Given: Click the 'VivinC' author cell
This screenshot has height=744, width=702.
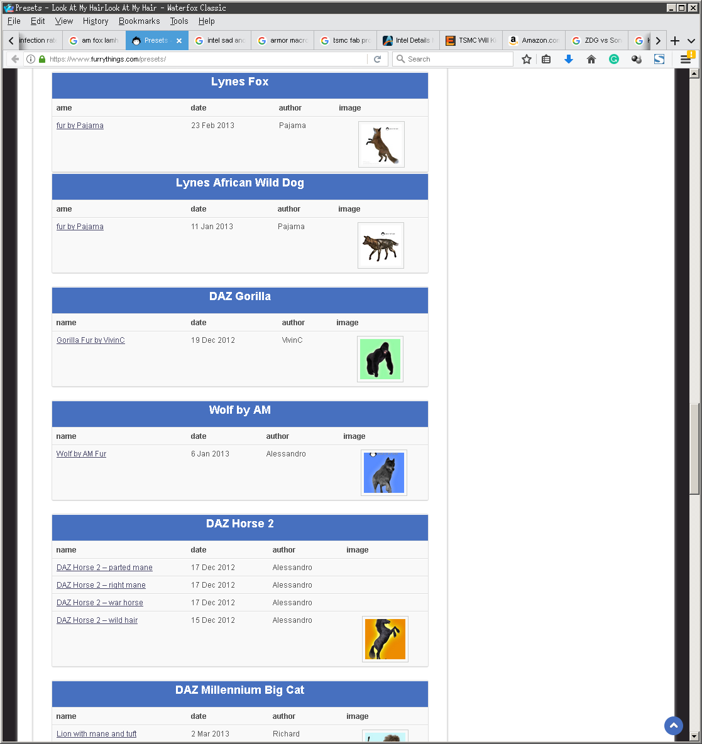Looking at the screenshot, I should (292, 340).
